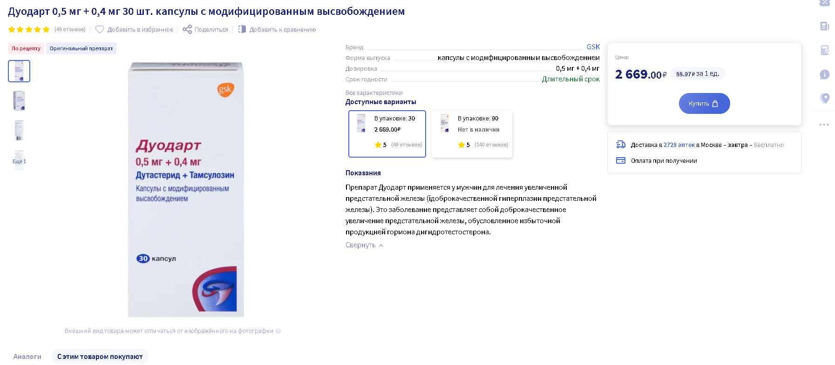Select the second product thumbnail
Image resolution: width=835 pixels, height=365 pixels.
click(19, 100)
